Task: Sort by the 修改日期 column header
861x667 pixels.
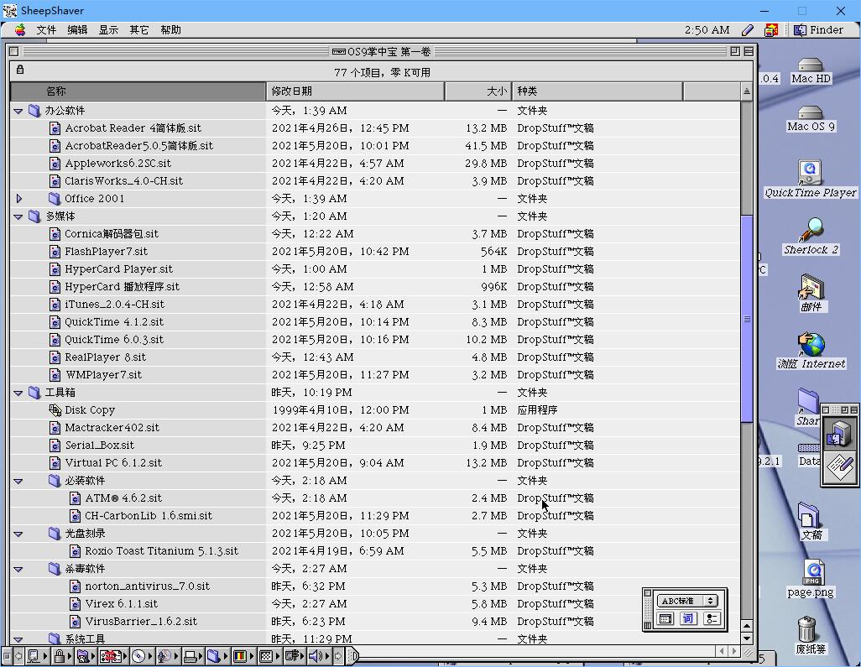Action: [x=355, y=91]
